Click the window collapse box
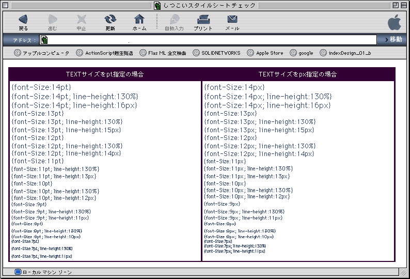 (x=404, y=5)
